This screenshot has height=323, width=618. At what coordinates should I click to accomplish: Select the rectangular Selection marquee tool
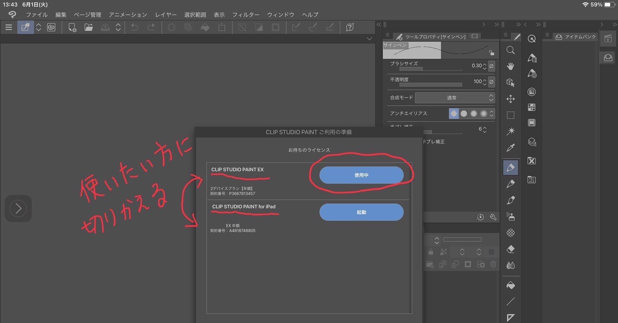(x=510, y=115)
